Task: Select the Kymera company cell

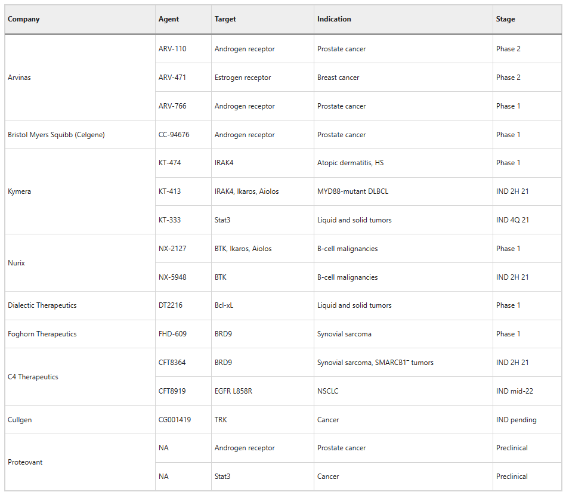Action: 19,191
